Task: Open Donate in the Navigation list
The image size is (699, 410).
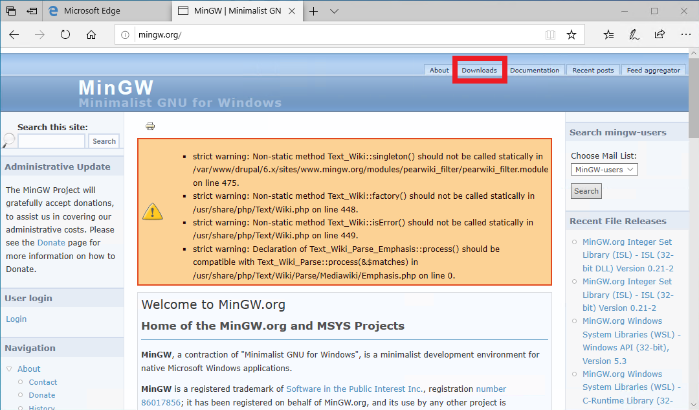Action: coord(42,395)
